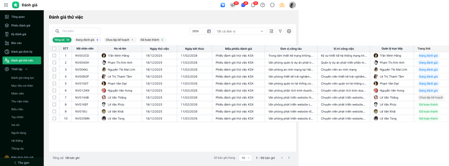Viewport: 449px width, 166px height.
Task: Sort by Ngày thử việc column header
Action: [x=159, y=48]
